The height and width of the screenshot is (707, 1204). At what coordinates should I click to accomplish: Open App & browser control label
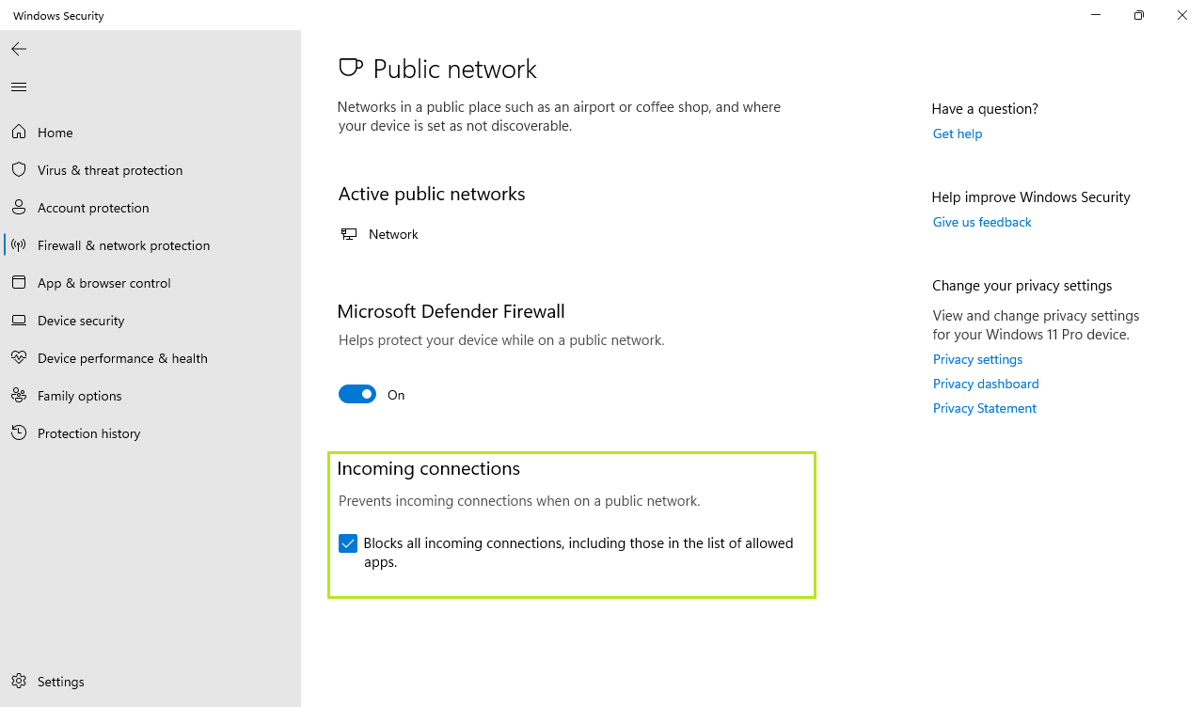point(104,283)
